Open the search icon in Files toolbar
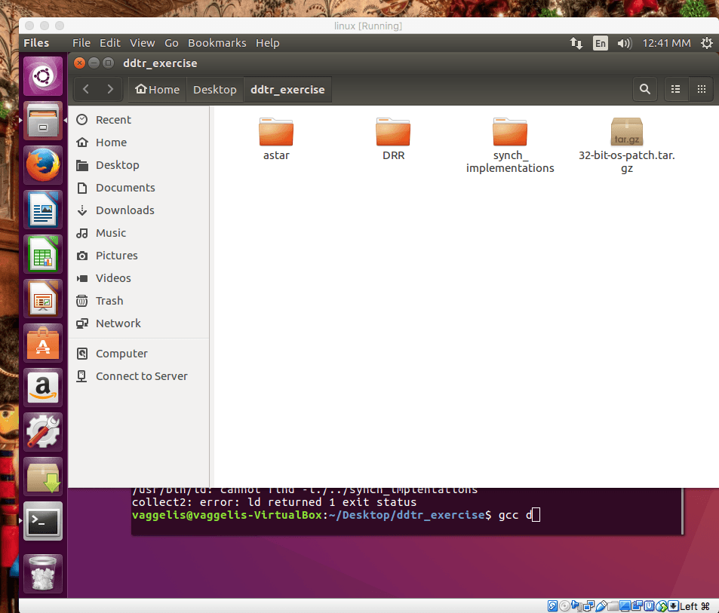The height and width of the screenshot is (613, 719). (x=644, y=89)
